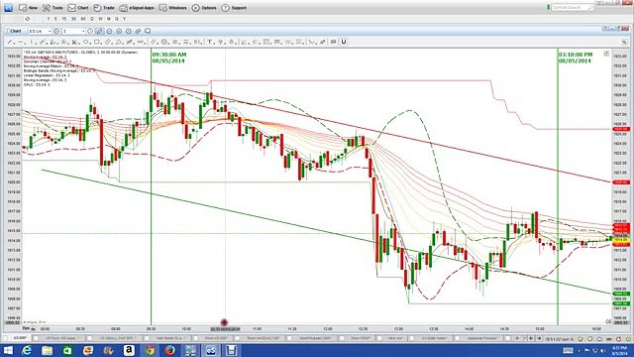Screen dimensions: 634x357
Task: Click the clock icon in the chart toolbar
Action: [129, 31]
